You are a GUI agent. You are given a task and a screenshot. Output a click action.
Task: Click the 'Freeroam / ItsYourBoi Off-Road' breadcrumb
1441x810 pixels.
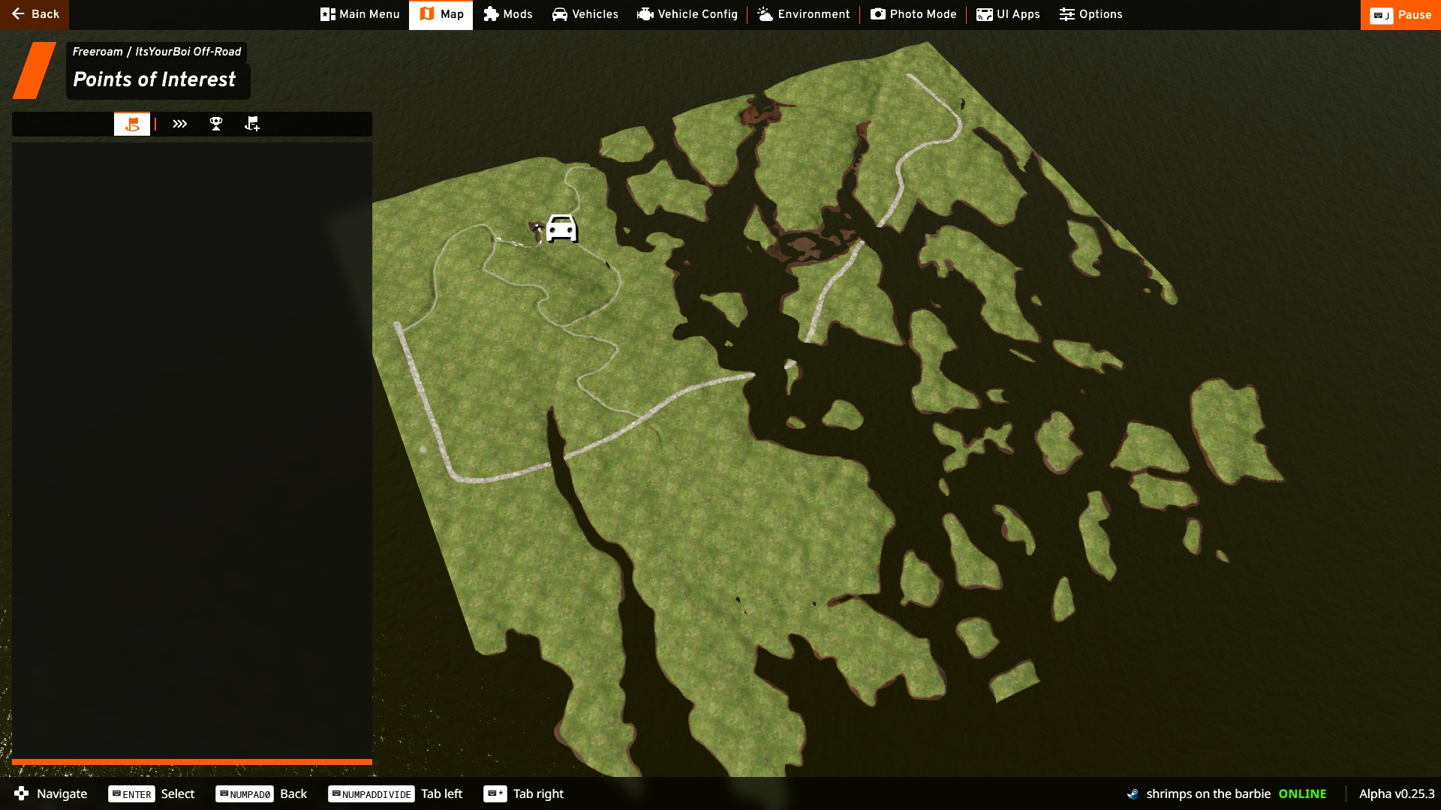[157, 52]
